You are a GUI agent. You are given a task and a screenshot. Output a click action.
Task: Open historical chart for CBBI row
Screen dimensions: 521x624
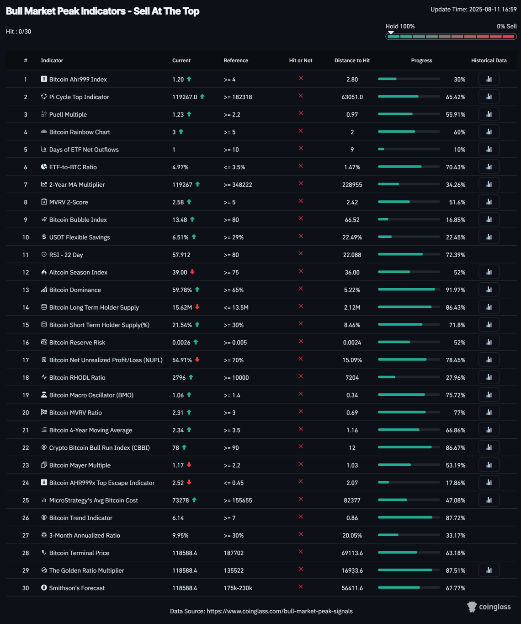click(489, 447)
